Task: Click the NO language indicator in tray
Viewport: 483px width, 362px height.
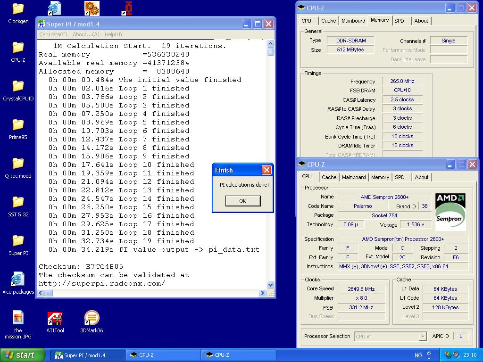Action: click(x=418, y=355)
